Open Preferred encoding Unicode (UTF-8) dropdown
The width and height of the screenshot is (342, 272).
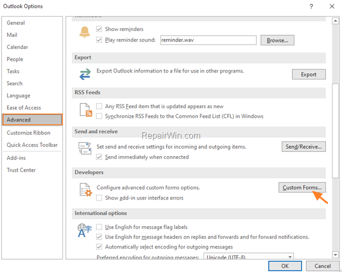[x=248, y=257]
